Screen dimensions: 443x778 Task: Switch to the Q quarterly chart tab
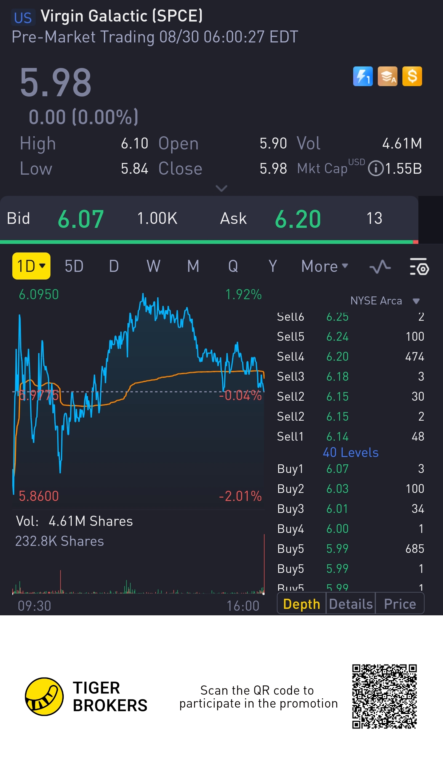tap(233, 266)
